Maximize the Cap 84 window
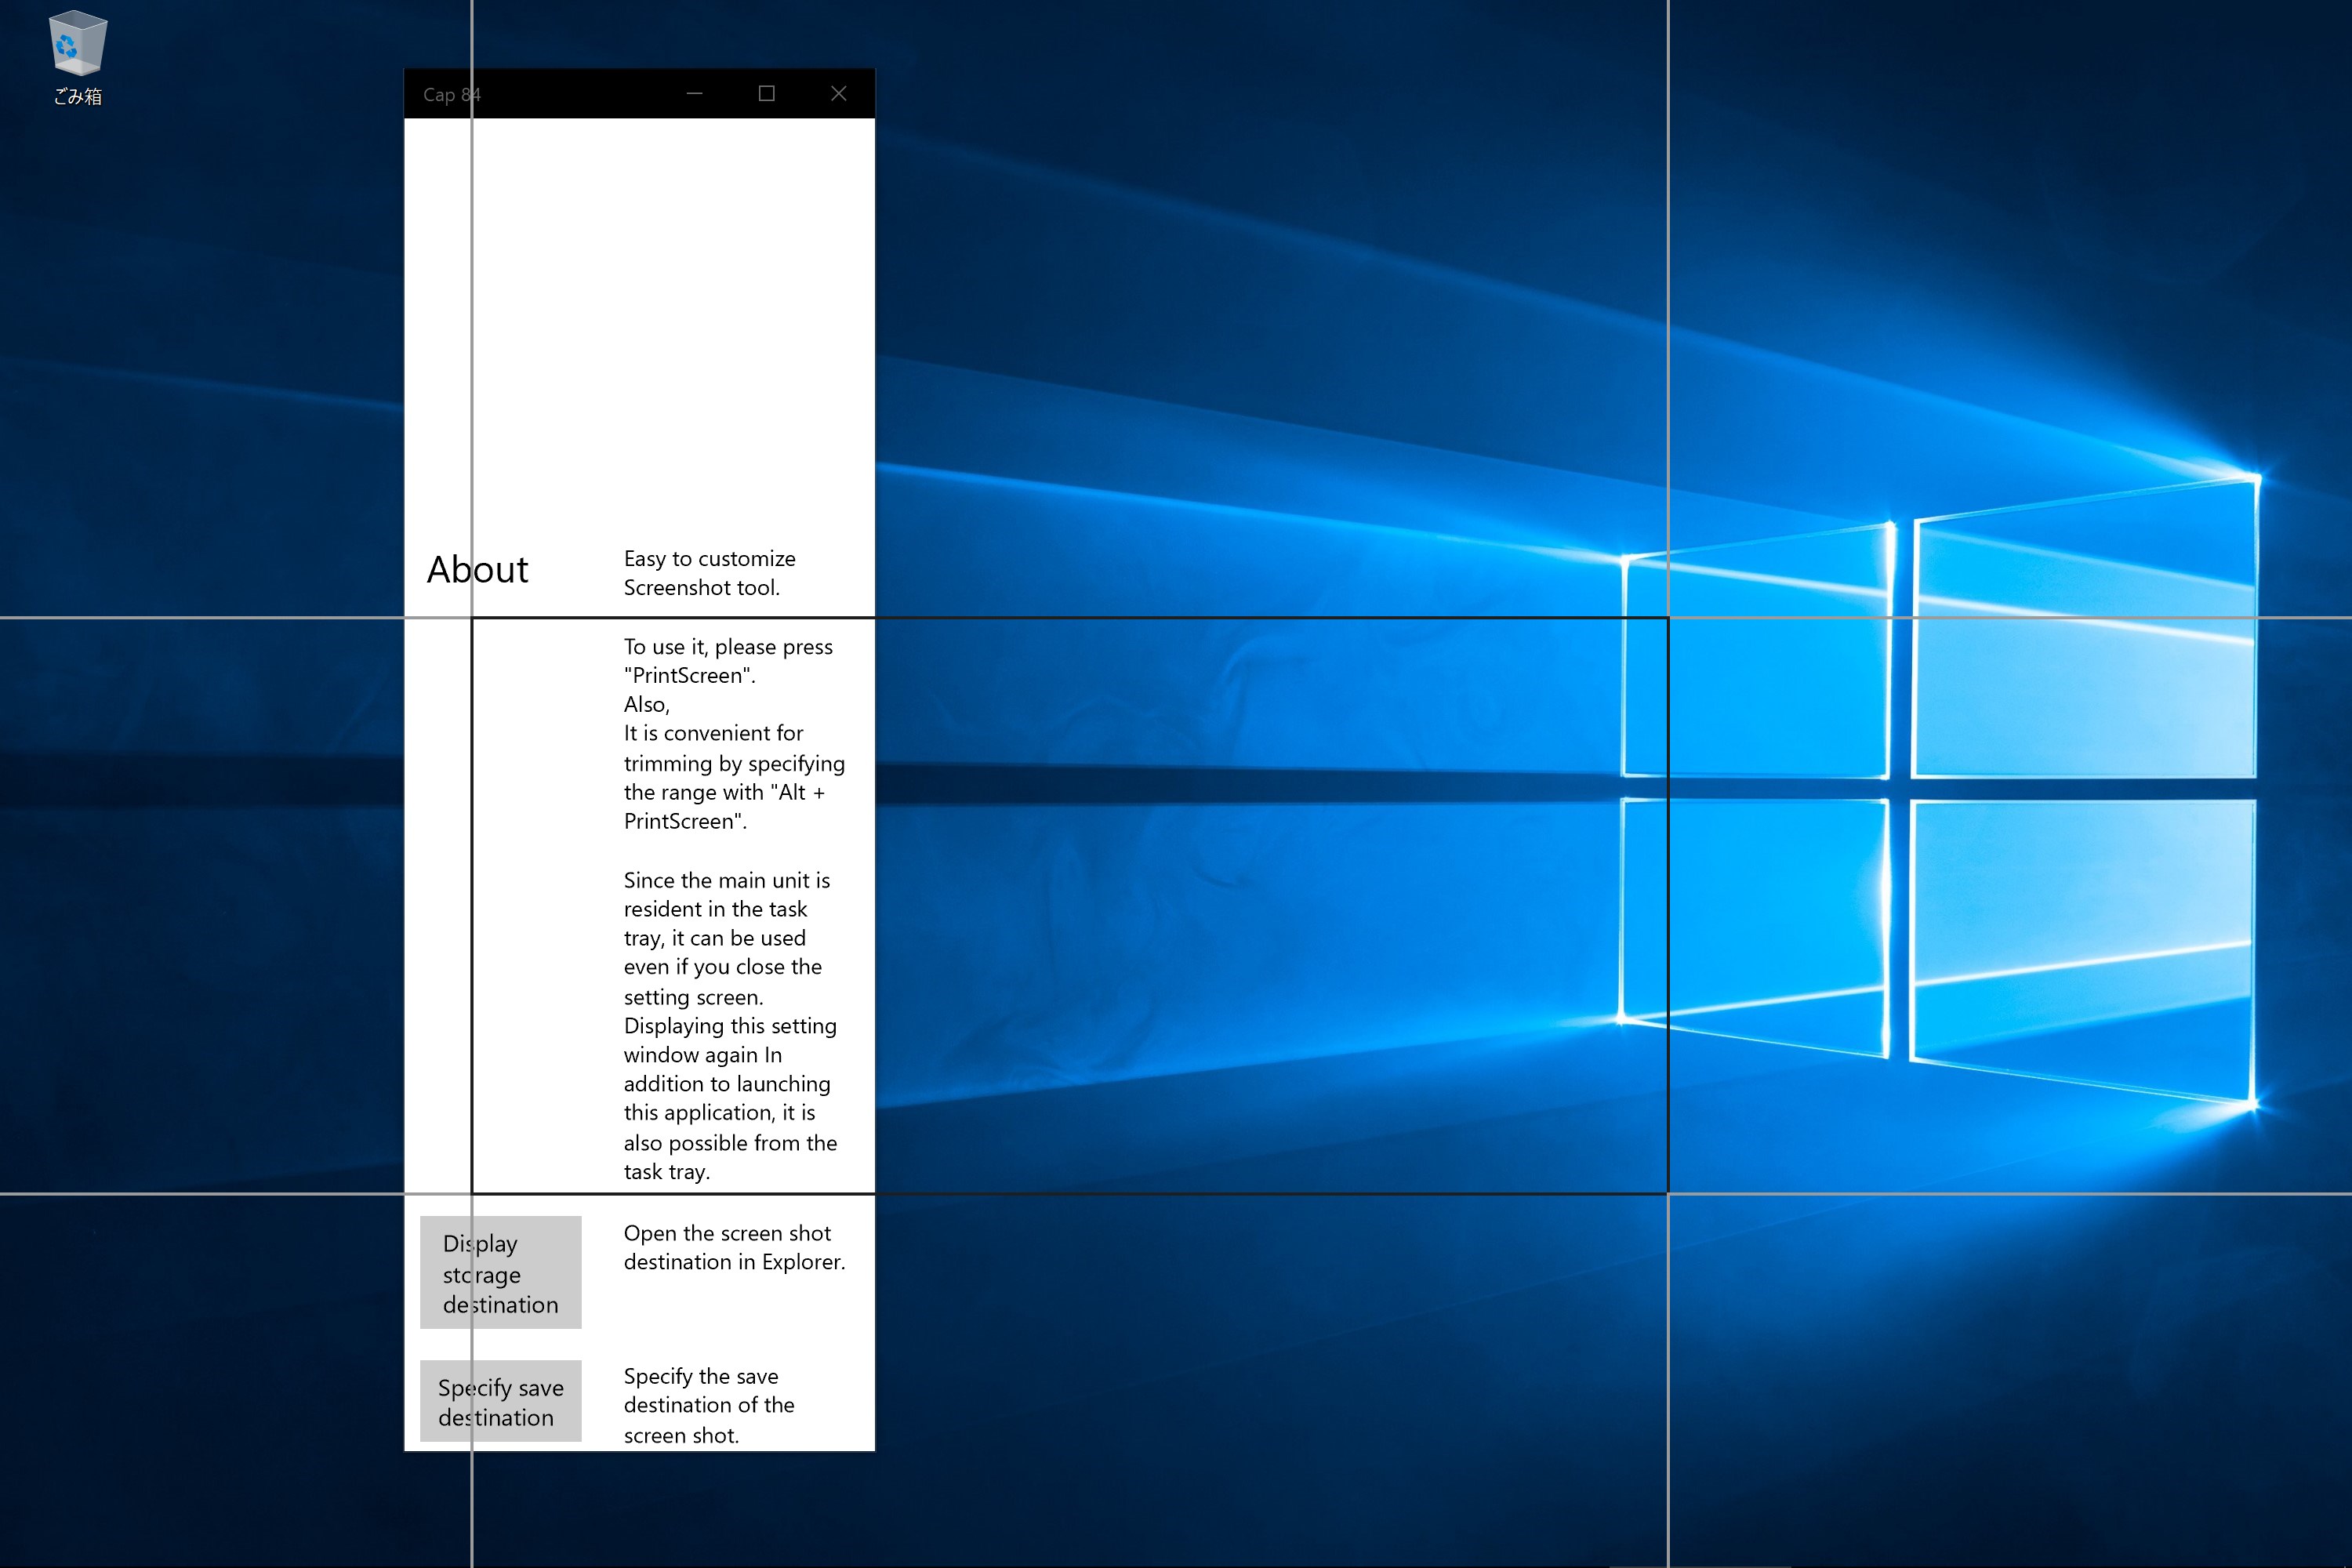The width and height of the screenshot is (2352, 1568). click(x=767, y=93)
